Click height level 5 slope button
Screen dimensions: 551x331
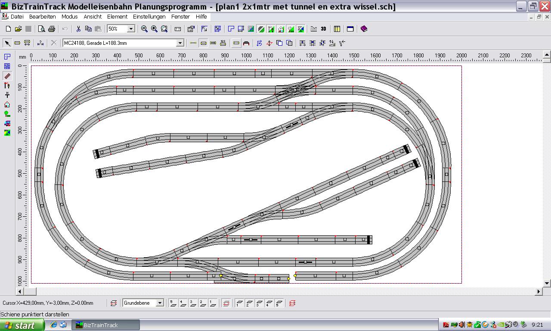point(279,303)
